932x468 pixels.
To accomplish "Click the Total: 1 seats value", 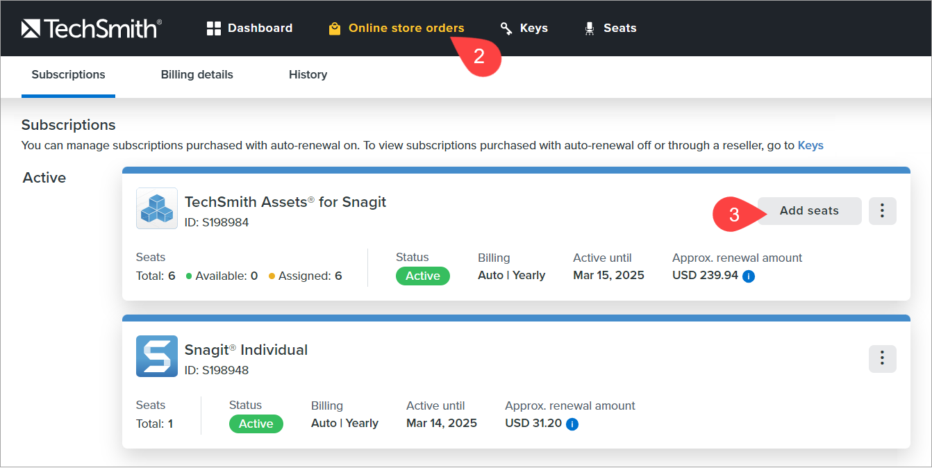I will pyautogui.click(x=155, y=424).
